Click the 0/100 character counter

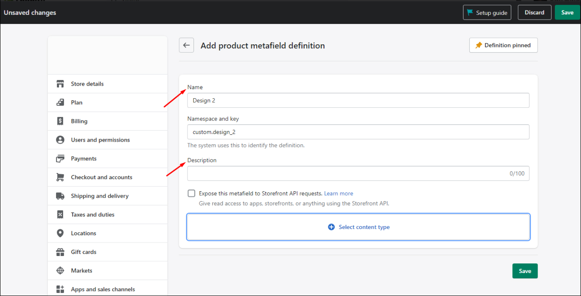[517, 173]
